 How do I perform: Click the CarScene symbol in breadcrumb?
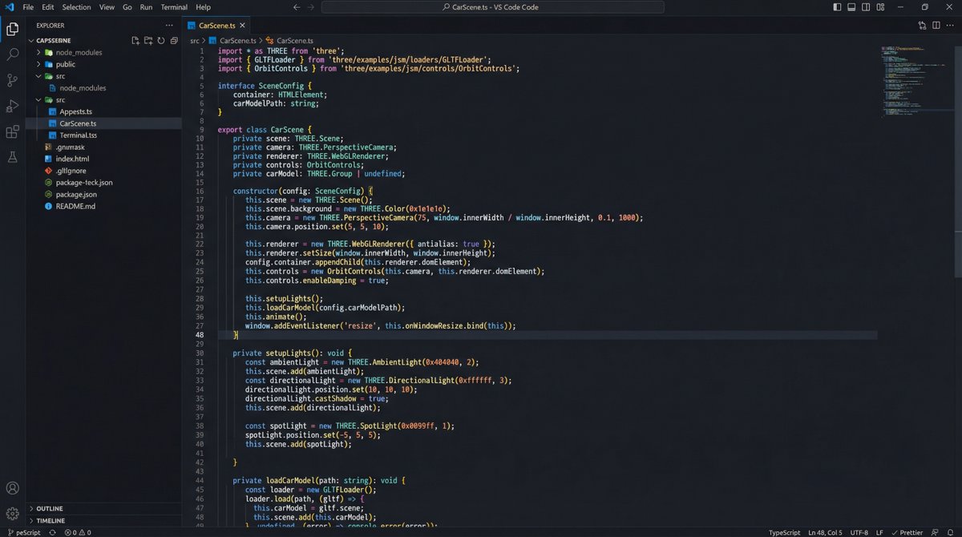(289, 40)
